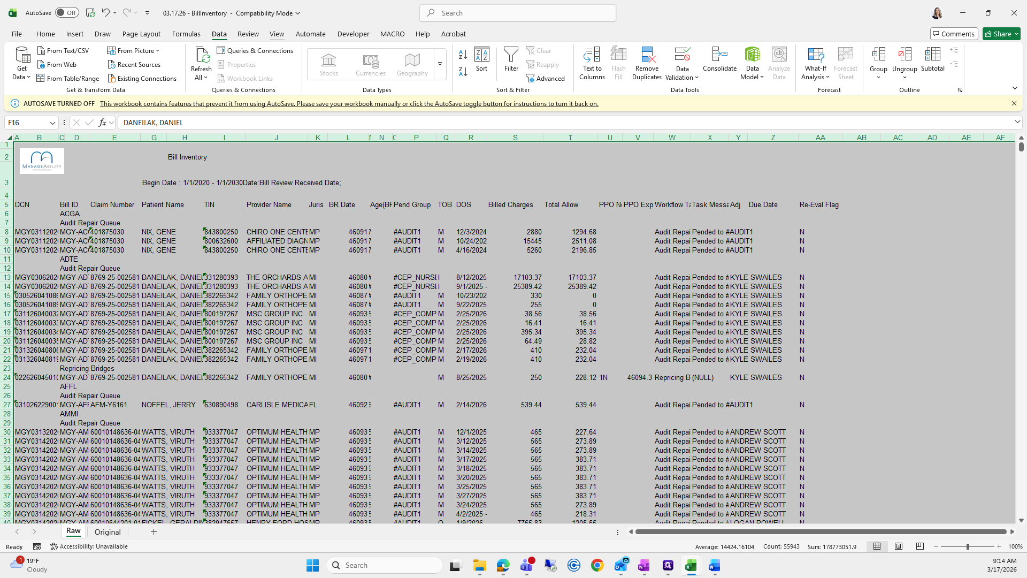The image size is (1027, 578).
Task: Click the zoom slider handle
Action: pos(967,546)
